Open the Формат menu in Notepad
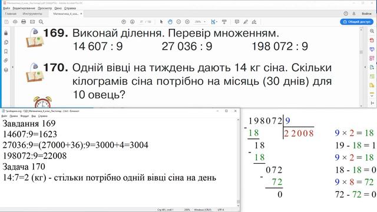The image size is (377, 212). pyautogui.click(x=25, y=116)
